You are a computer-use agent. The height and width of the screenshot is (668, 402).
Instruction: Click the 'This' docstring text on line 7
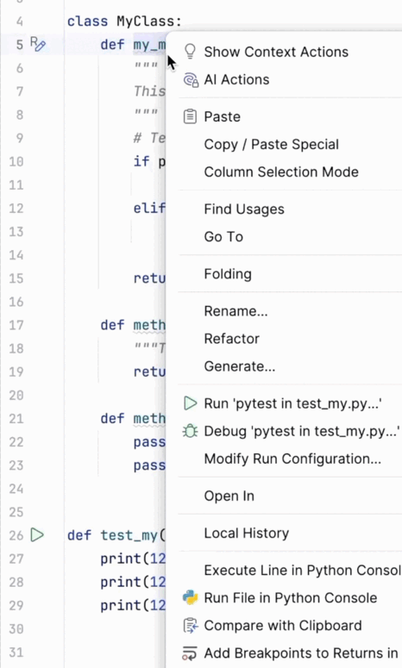(149, 91)
